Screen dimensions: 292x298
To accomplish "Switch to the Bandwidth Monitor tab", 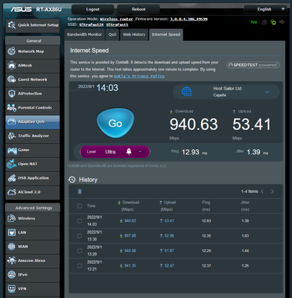I will tap(84, 34).
